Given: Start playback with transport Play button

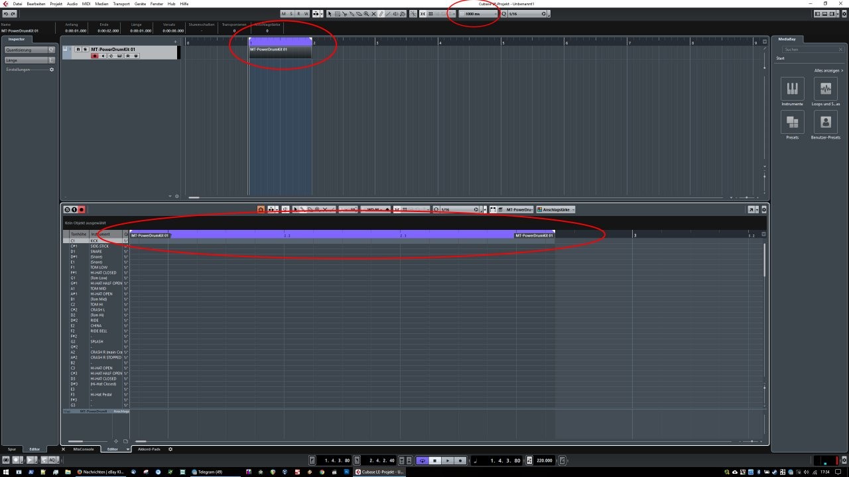Looking at the screenshot, I should point(448,460).
